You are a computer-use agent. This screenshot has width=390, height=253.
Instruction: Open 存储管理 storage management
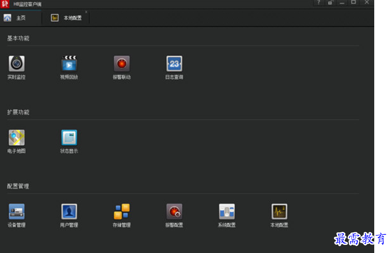click(122, 212)
